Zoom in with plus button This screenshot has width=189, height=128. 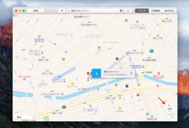(172, 117)
